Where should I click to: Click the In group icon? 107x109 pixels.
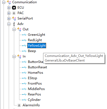pos(19,56)
